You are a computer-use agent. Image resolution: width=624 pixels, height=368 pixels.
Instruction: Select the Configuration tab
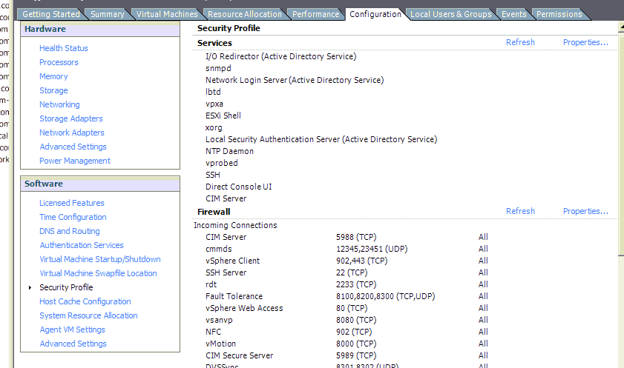click(x=375, y=14)
